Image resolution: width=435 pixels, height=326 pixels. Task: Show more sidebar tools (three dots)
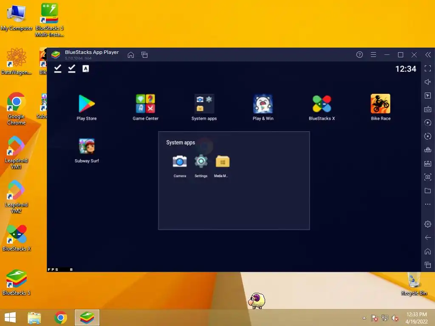(x=428, y=204)
